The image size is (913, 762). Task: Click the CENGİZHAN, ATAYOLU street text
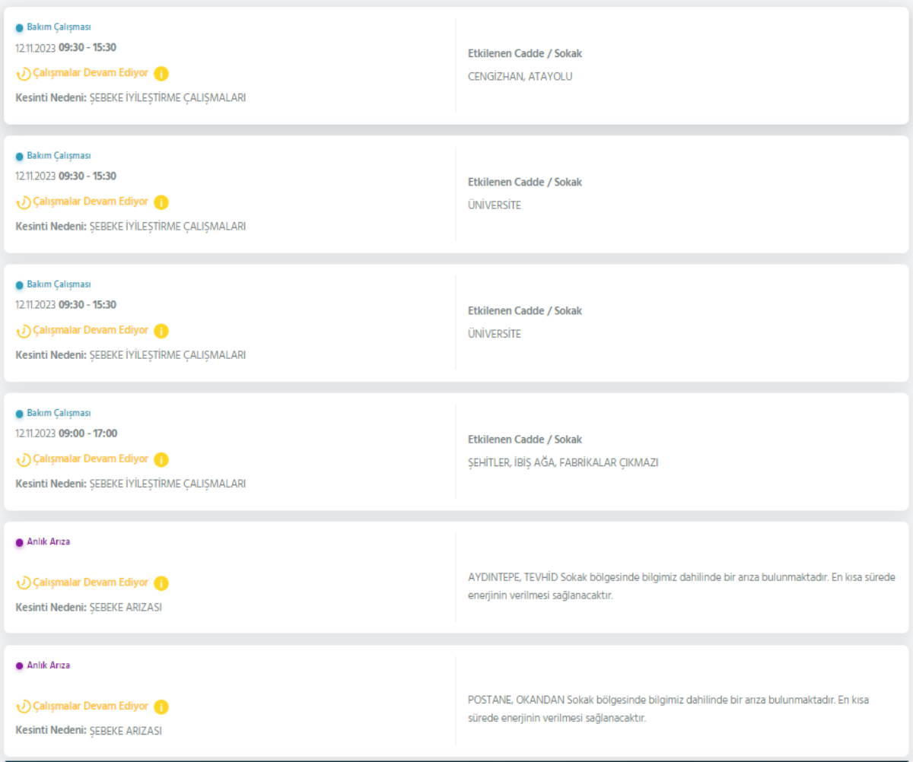(x=520, y=77)
